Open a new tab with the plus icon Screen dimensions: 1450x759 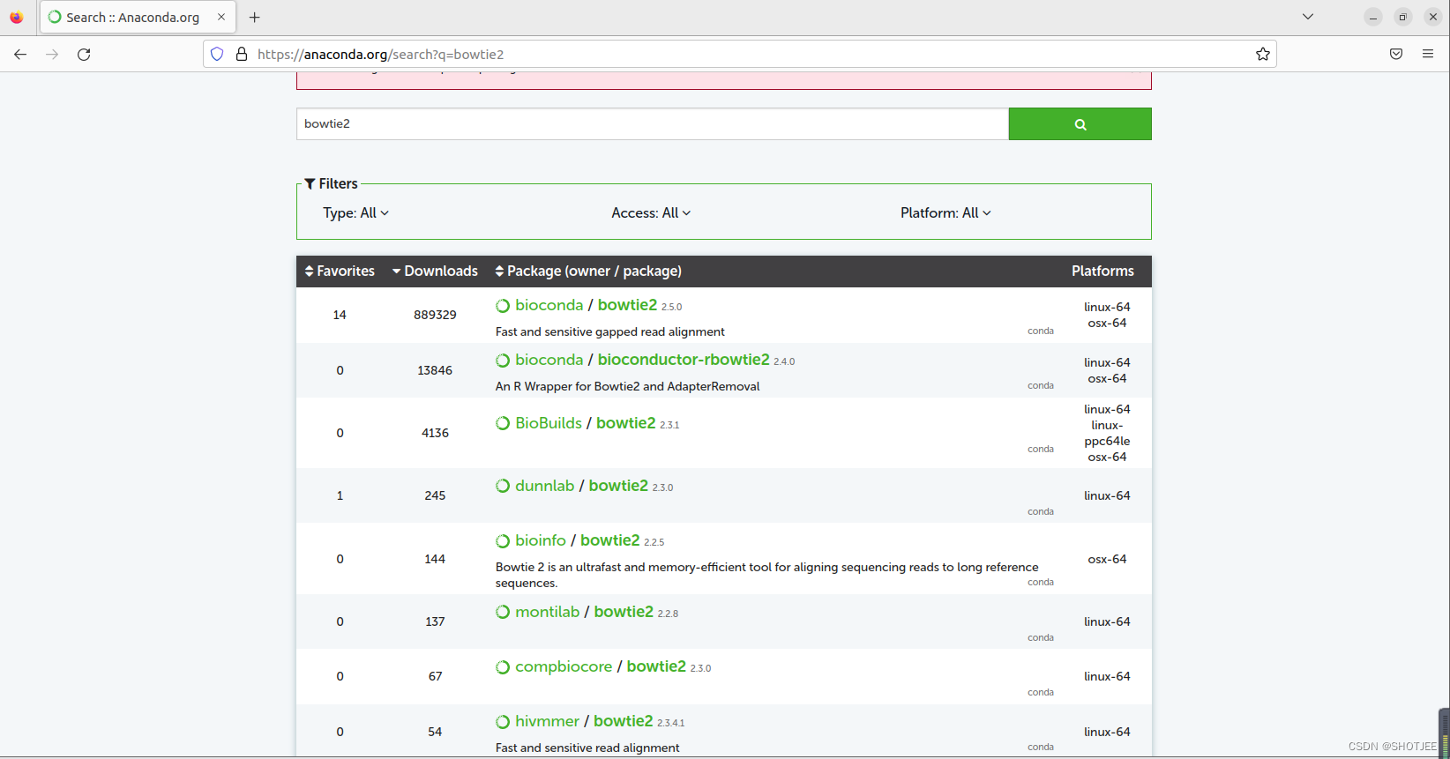click(255, 18)
